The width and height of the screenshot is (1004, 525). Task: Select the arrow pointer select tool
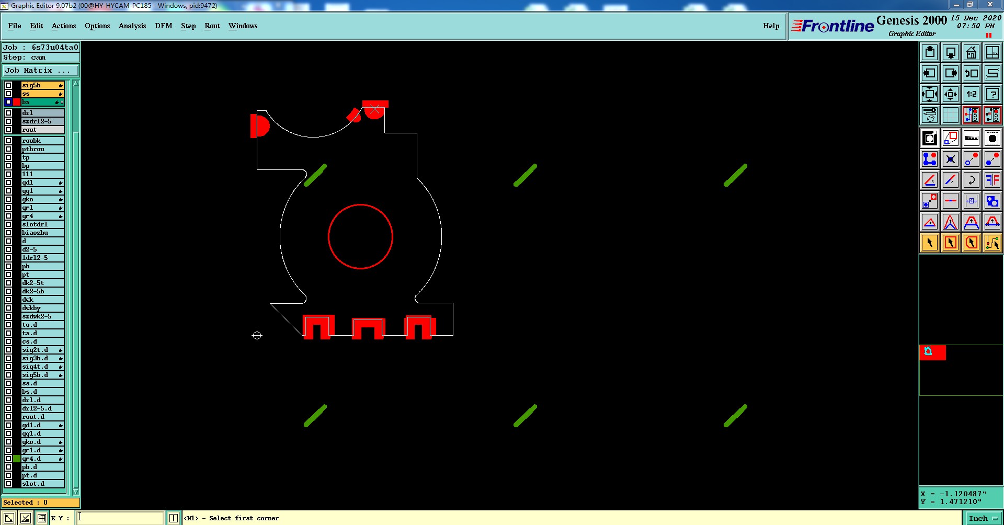tap(930, 243)
